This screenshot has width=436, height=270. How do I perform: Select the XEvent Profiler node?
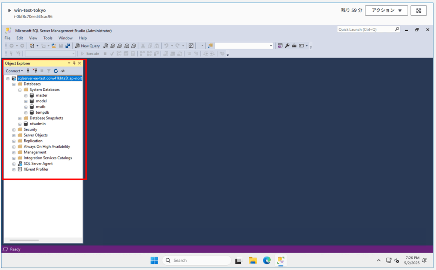click(x=36, y=169)
